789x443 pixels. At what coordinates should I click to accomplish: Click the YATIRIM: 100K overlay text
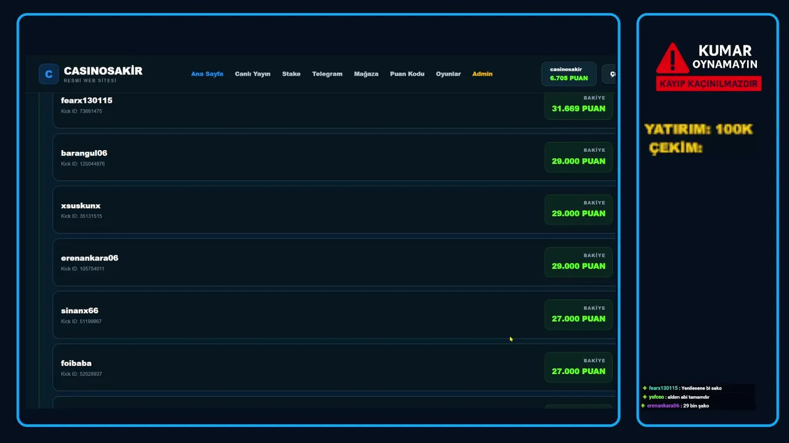tap(698, 129)
